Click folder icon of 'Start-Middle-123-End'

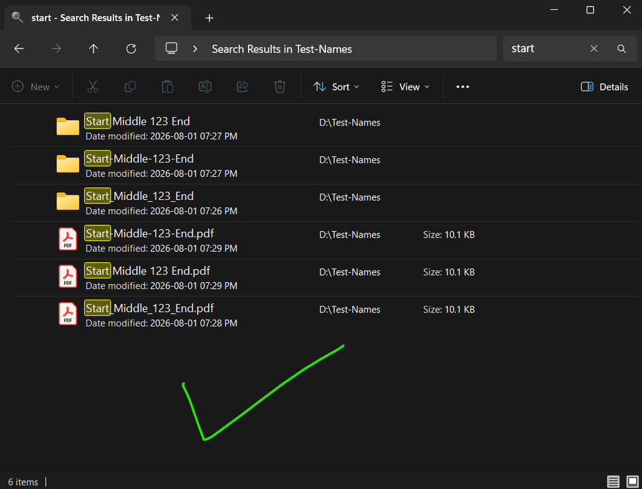point(67,164)
